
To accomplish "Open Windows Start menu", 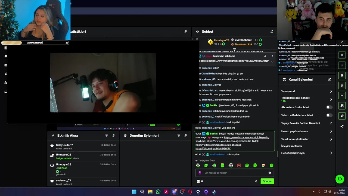I will [134, 192].
